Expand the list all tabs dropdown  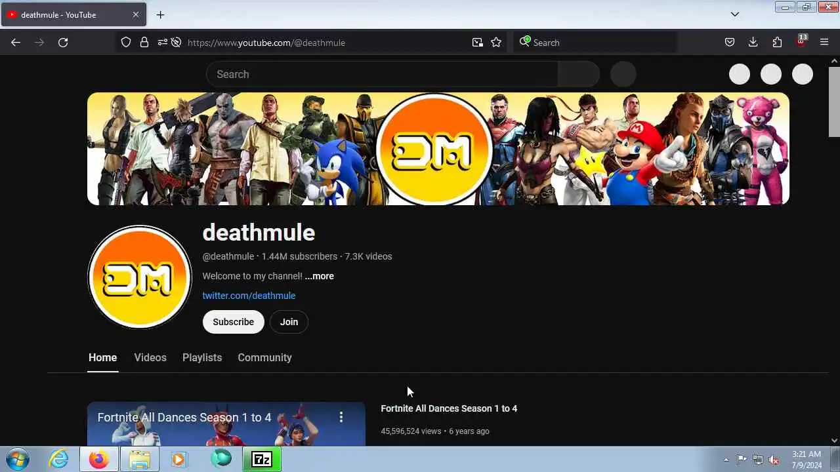(735, 14)
